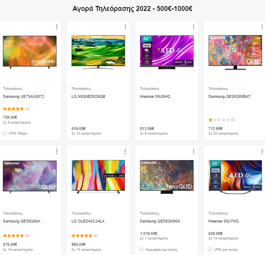Open options menu for LG OLED42C24LA card
This screenshot has width=265, height=255.
125,152
